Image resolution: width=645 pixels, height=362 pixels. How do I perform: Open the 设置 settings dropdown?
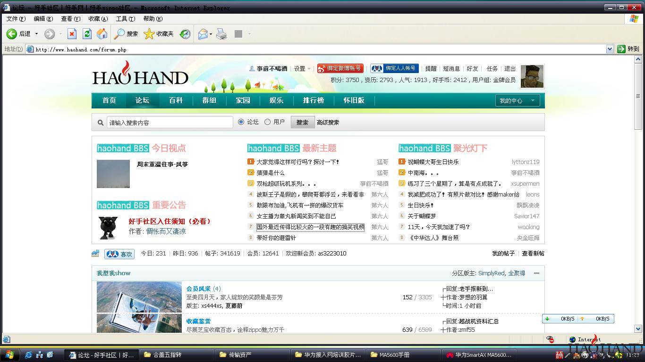pos(302,69)
